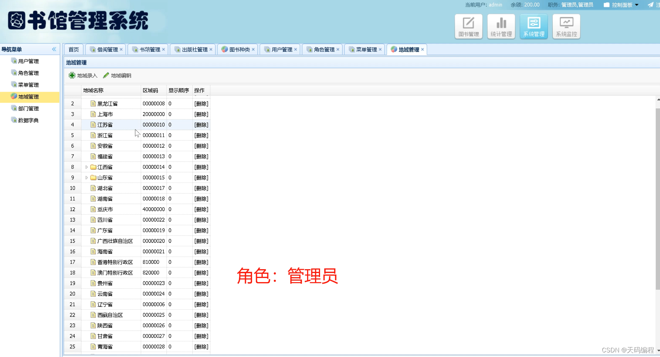Click the folder icon of 山东省
This screenshot has height=357, width=660.
[x=93, y=178]
